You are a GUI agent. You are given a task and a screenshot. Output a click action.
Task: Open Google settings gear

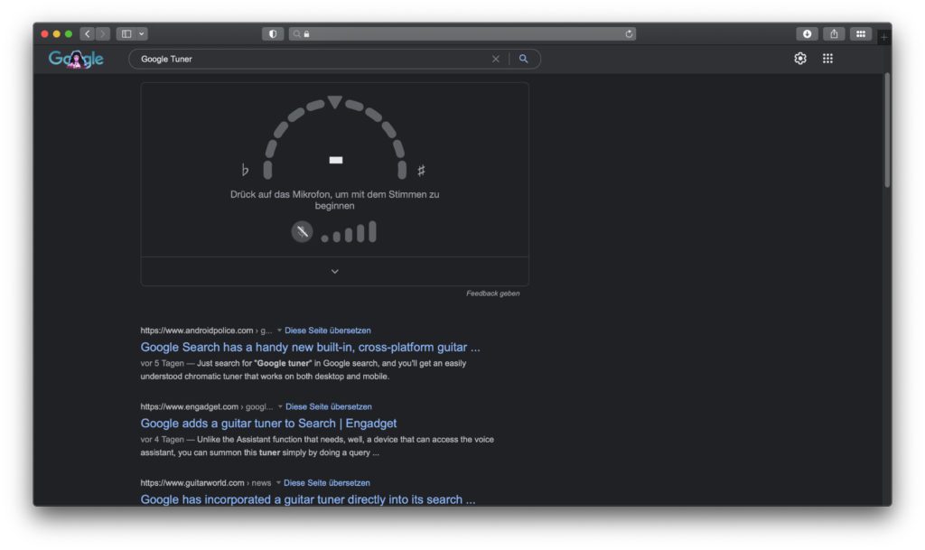click(x=800, y=59)
